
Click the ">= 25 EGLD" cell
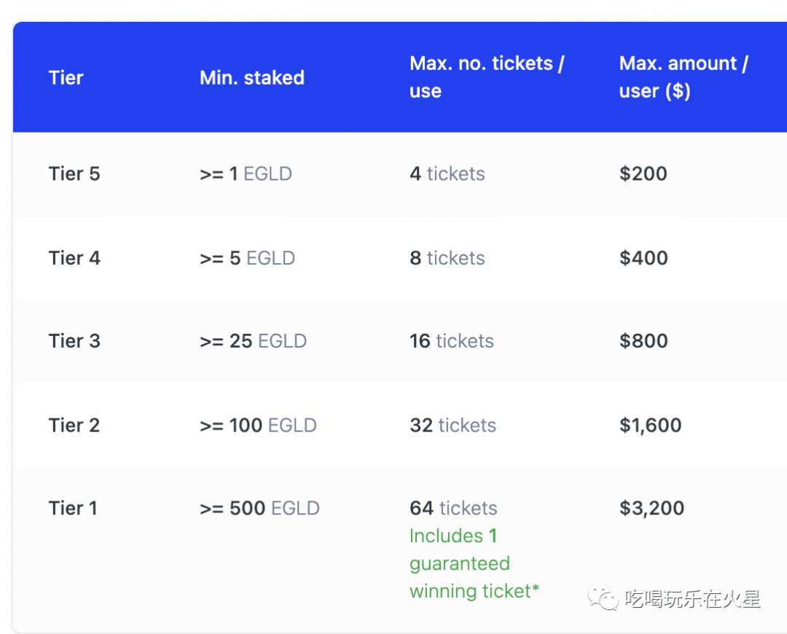click(253, 341)
